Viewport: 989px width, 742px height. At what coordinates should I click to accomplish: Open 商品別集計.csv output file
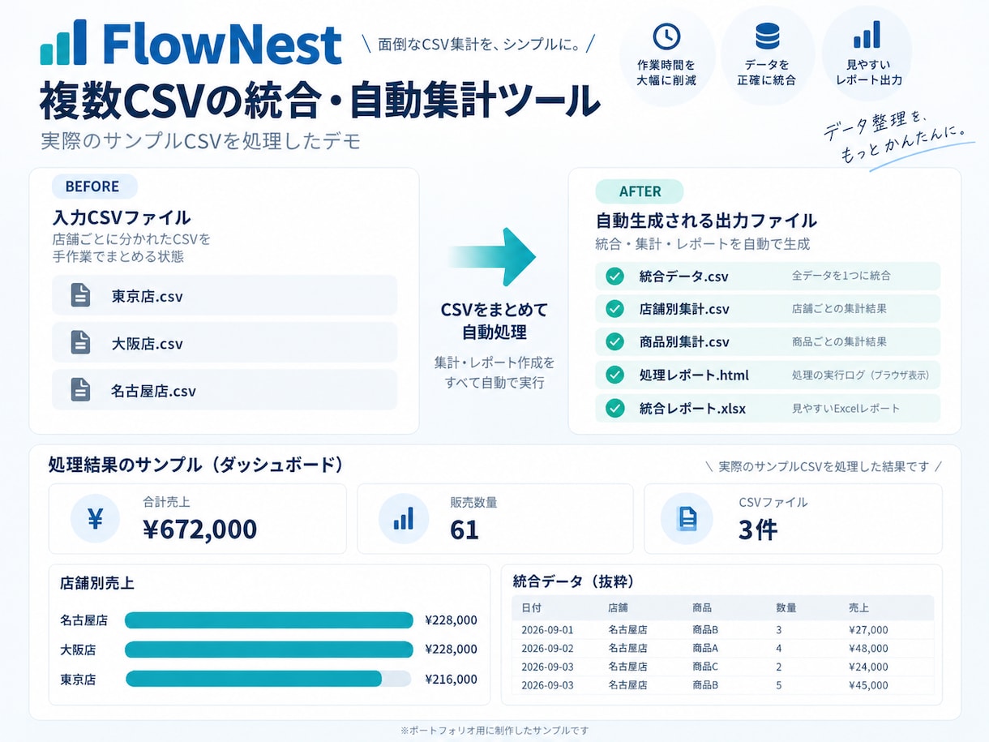tap(768, 341)
